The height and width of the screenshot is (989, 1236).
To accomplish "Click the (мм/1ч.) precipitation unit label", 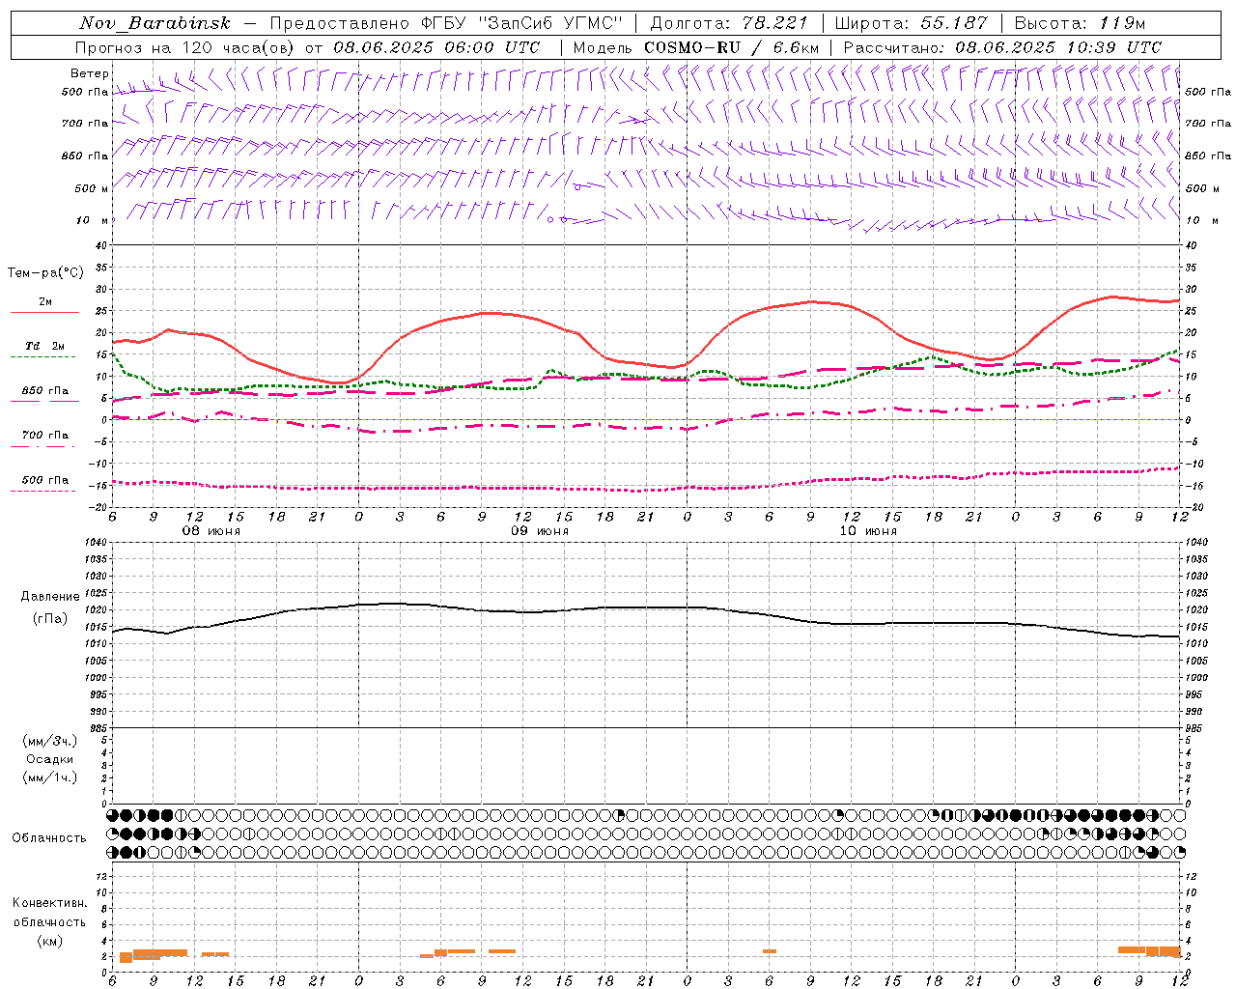I will coord(50,777).
